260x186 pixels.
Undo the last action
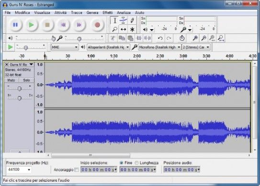pos(160,38)
